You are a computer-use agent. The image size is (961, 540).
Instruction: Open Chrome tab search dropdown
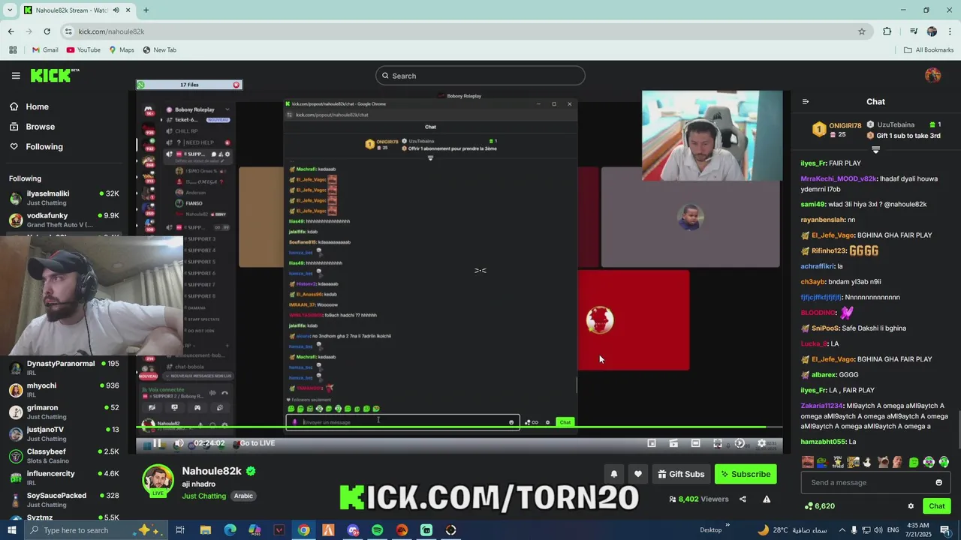pos(10,10)
